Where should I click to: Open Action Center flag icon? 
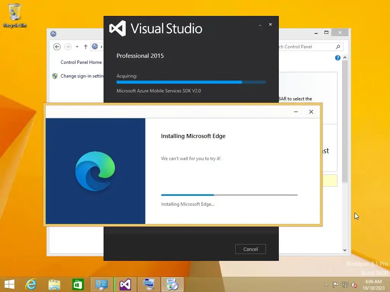(x=336, y=285)
